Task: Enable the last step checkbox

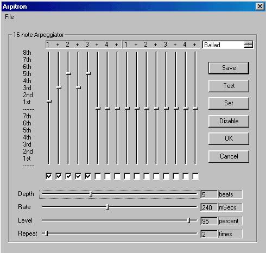Action: click(195, 176)
